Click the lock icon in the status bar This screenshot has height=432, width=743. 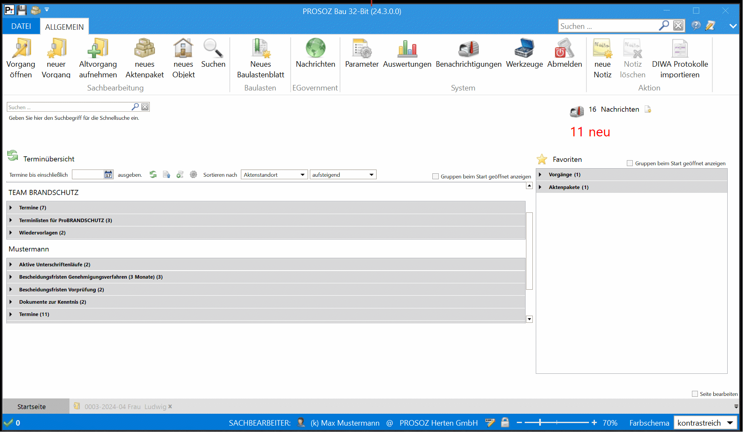click(505, 422)
